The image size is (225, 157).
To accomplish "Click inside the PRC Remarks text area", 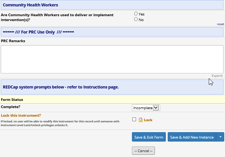I will (112, 59).
